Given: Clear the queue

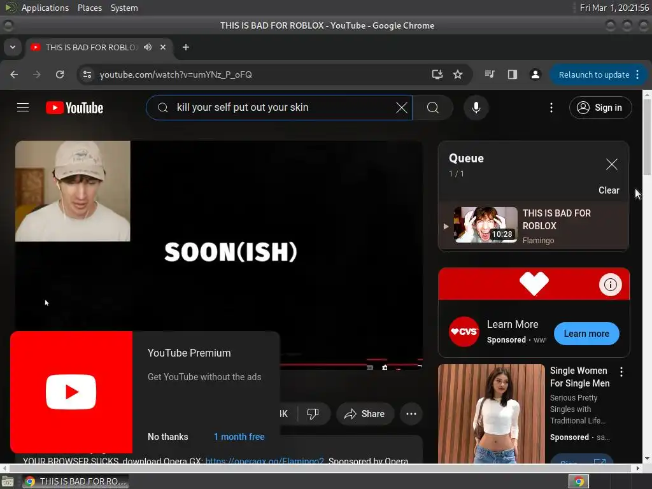Looking at the screenshot, I should point(609,190).
